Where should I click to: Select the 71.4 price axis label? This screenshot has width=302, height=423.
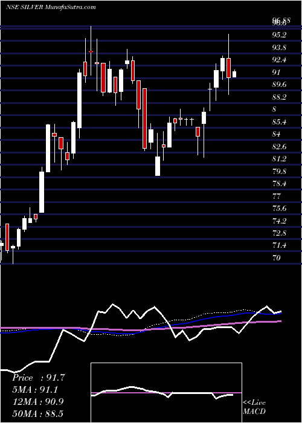pyautogui.click(x=279, y=245)
